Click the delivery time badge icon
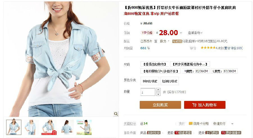This screenshot has width=253, height=138. [177, 41]
